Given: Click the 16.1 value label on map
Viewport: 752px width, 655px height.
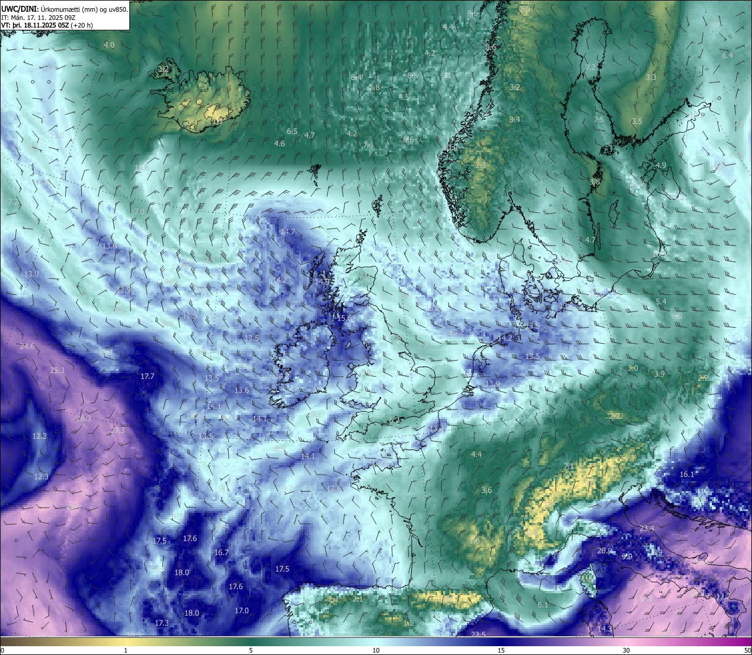Looking at the screenshot, I should pyautogui.click(x=687, y=474).
